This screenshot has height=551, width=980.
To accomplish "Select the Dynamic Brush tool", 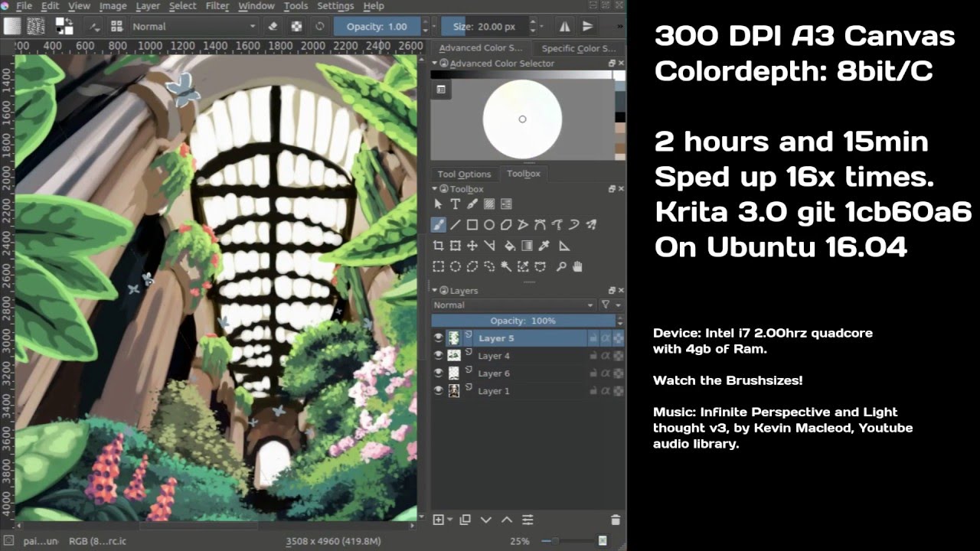I will click(574, 225).
